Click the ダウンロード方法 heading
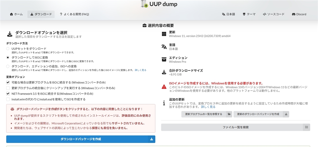This screenshot has width=318, height=147. pyautogui.click(x=17, y=43)
